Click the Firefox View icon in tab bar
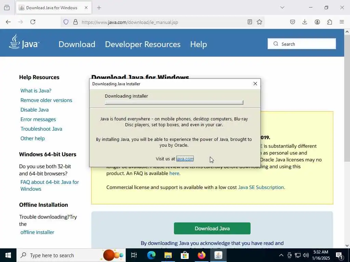The image size is (350, 262). coord(7,8)
